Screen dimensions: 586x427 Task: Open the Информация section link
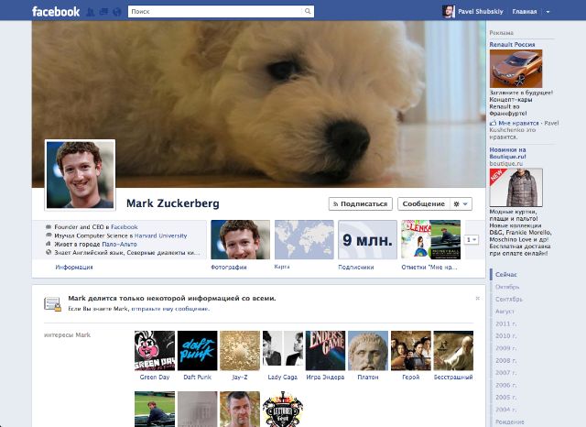pyautogui.click(x=74, y=267)
